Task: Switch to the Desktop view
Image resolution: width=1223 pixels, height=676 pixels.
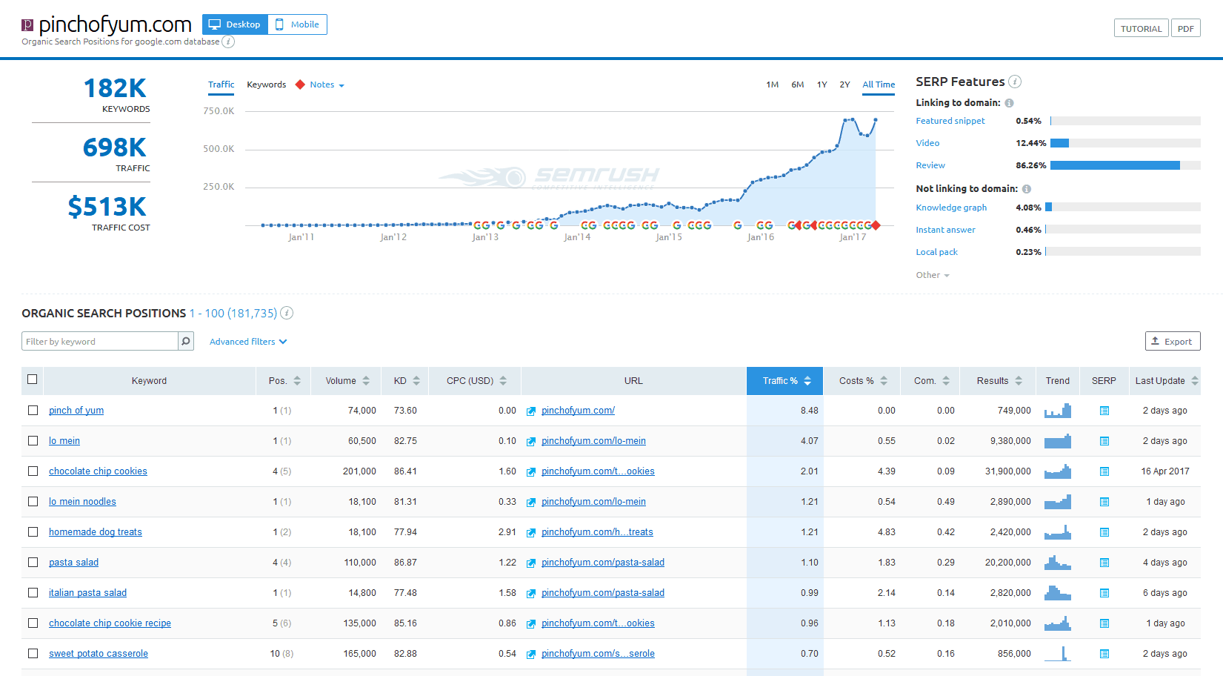Action: (235, 24)
